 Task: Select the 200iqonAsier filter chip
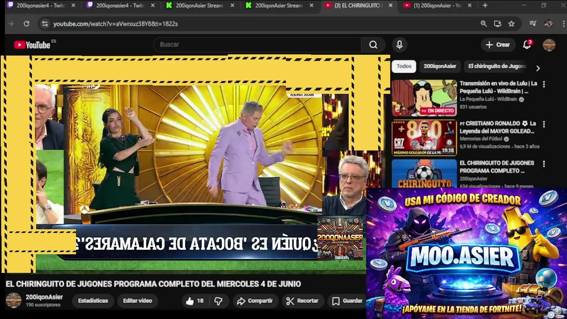pyautogui.click(x=440, y=66)
